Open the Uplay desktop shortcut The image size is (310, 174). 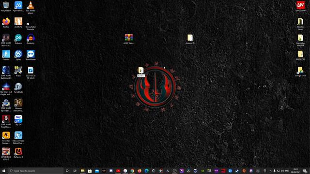click(x=18, y=55)
